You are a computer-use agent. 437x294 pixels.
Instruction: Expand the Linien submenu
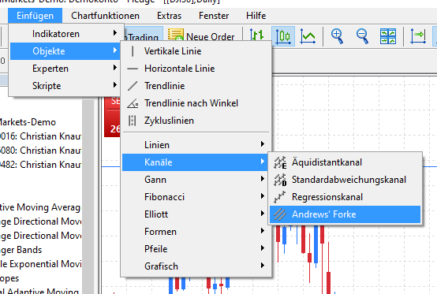[x=196, y=145]
